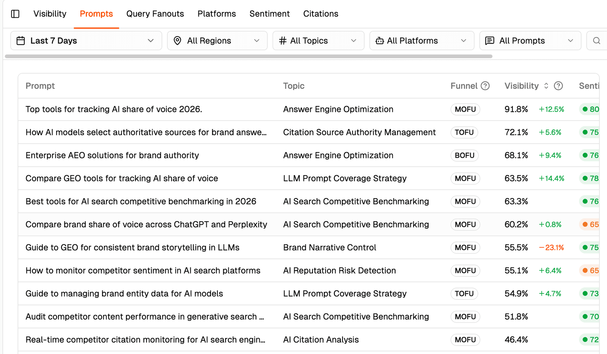The width and height of the screenshot is (607, 354).
Task: Click the 'Citation Source Authority Management' topic
Action: [x=359, y=132]
